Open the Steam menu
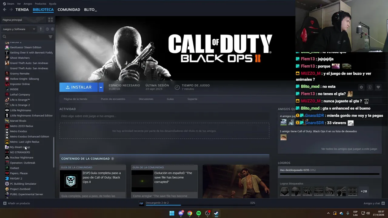Image resolution: width=388 pixels, height=218 pixels. (x=8, y=4)
